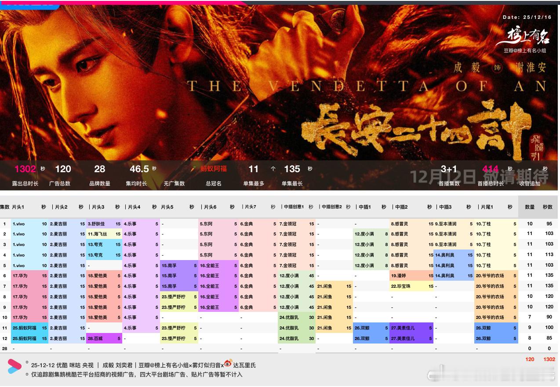560x387 pixels.
Task: Click the 46.5 average duration value
Action: point(139,169)
